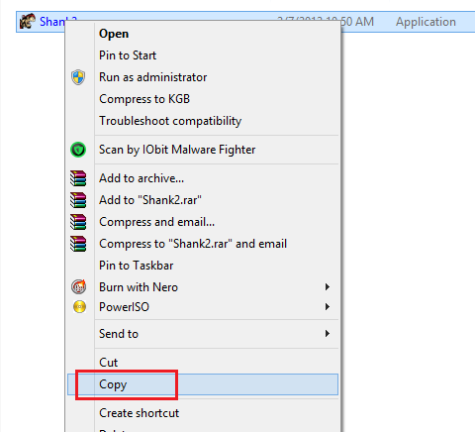Image resolution: width=475 pixels, height=432 pixels.
Task: Expand the Send to submenu arrow
Action: [x=328, y=334]
